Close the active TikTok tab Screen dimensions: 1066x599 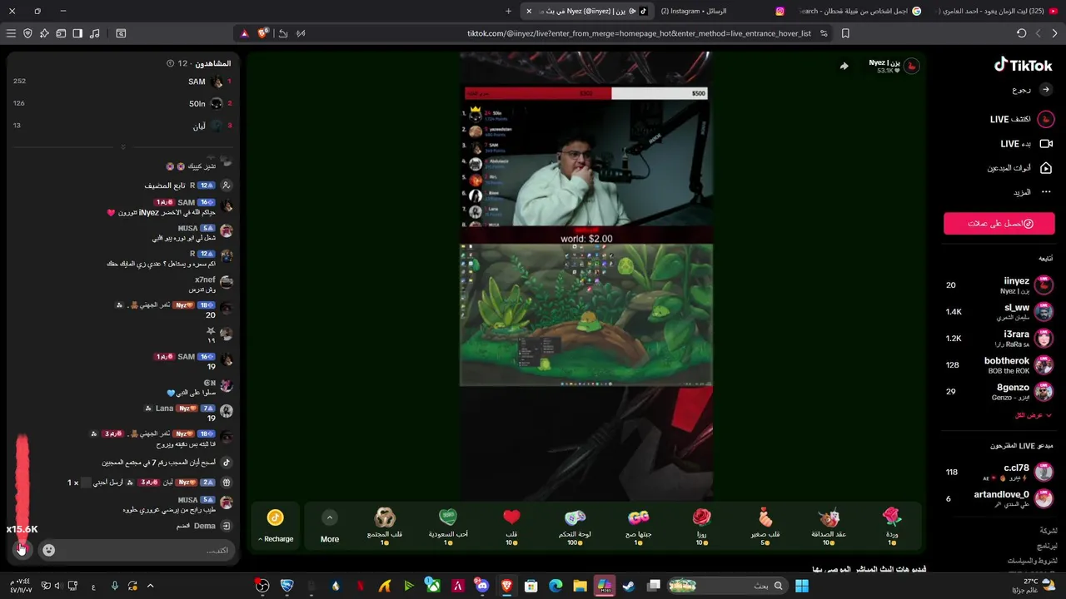[x=528, y=11]
